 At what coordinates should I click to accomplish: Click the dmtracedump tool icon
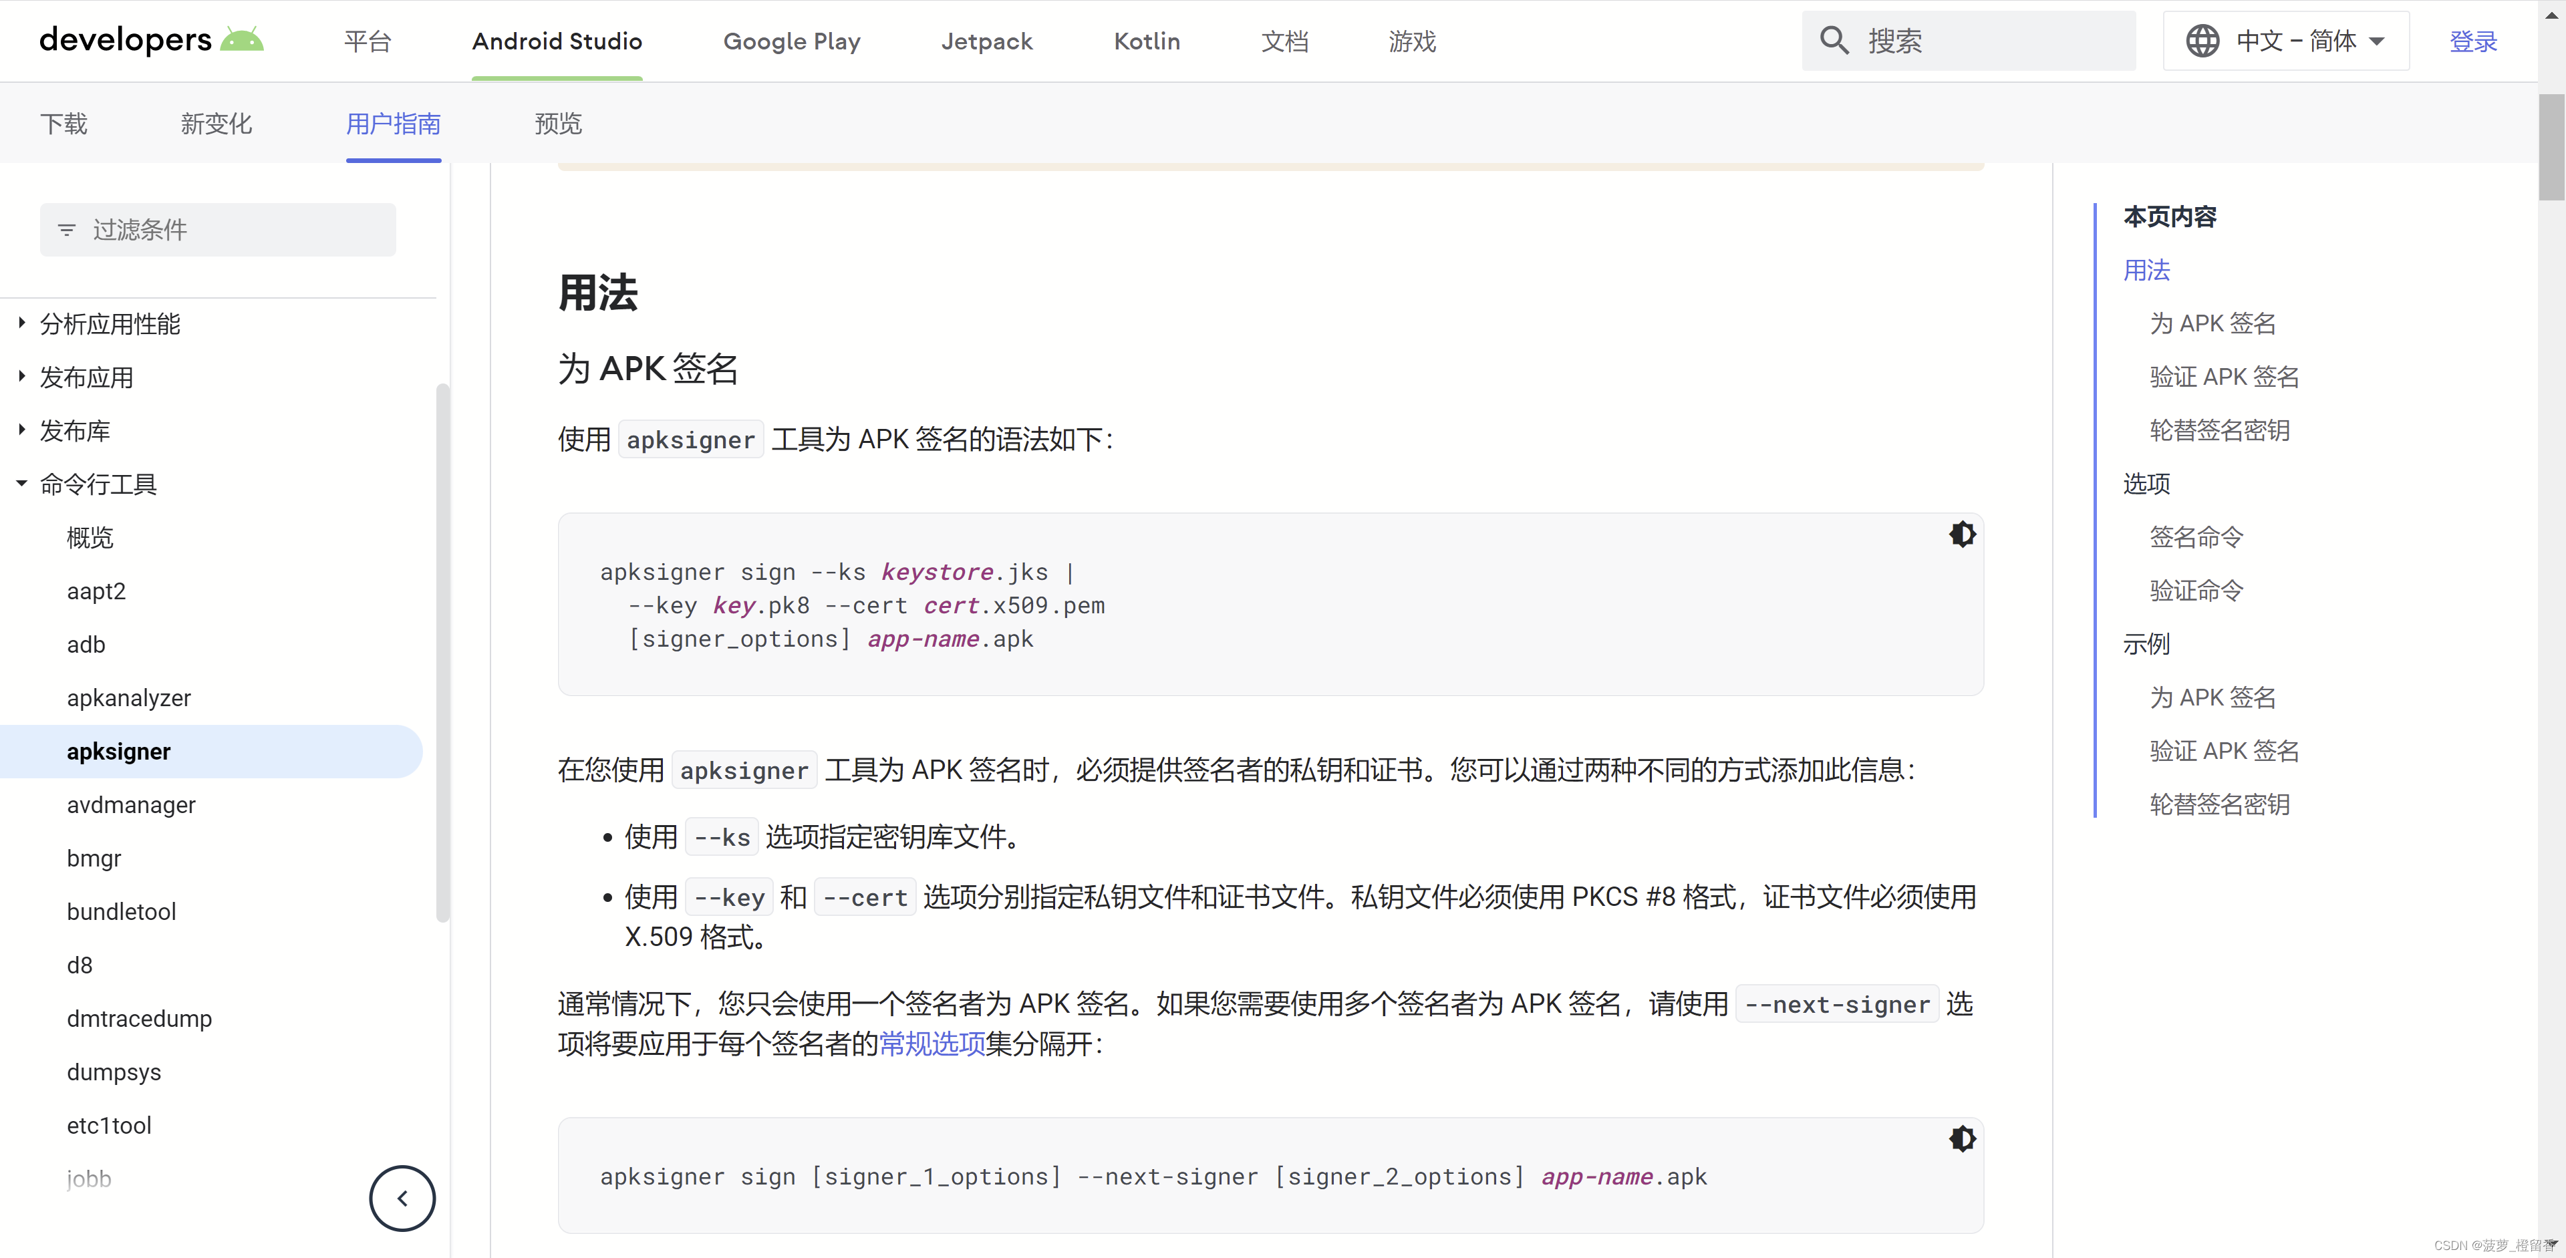pos(139,1017)
